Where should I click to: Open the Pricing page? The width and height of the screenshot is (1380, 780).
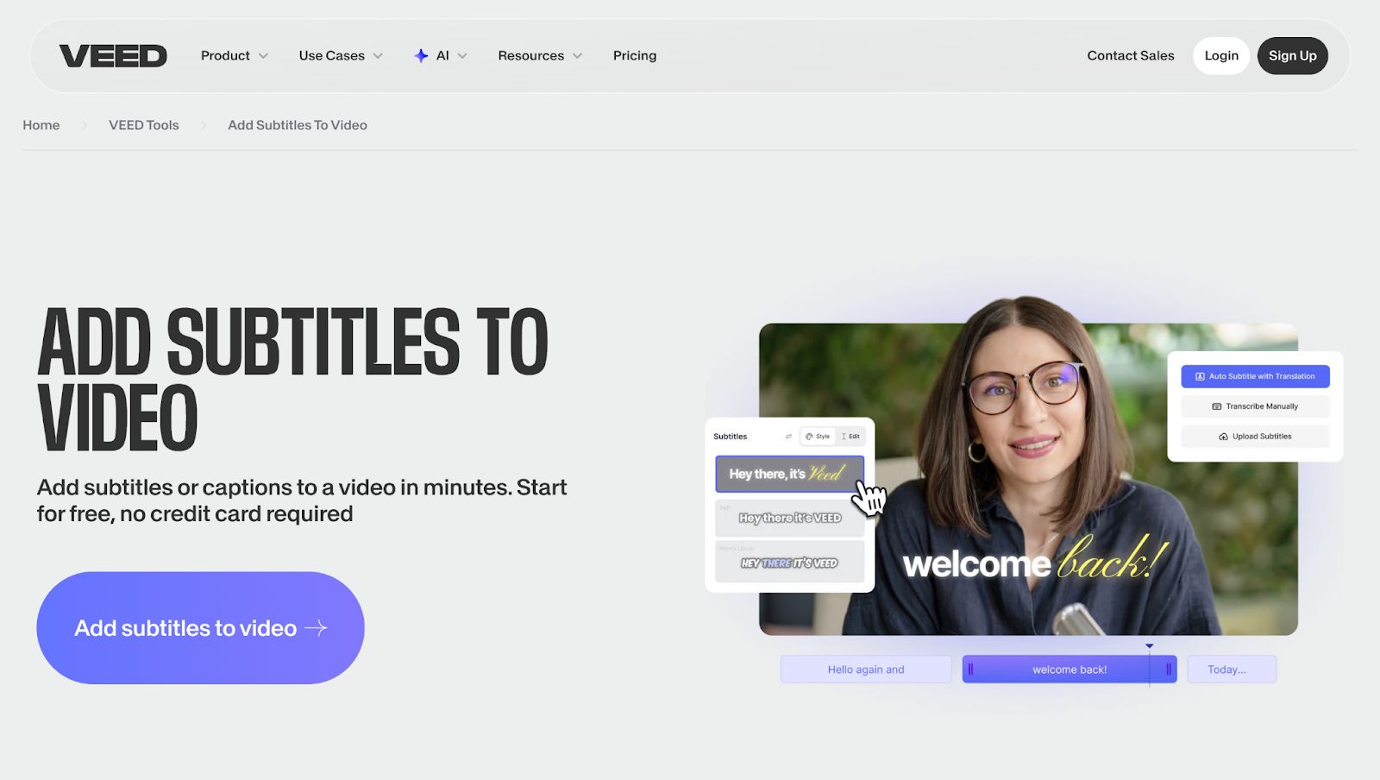(x=634, y=55)
